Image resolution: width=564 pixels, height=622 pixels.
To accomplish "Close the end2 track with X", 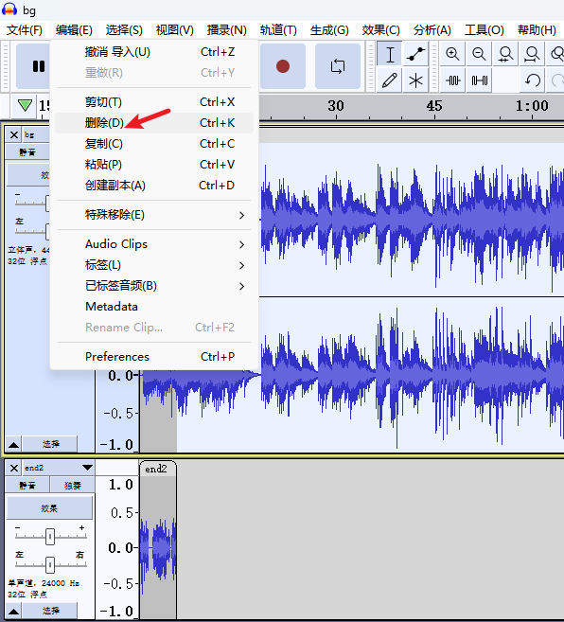I will [x=14, y=468].
